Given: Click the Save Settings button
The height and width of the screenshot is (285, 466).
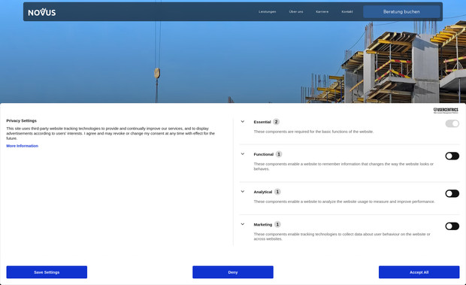Looking at the screenshot, I should coord(47,272).
